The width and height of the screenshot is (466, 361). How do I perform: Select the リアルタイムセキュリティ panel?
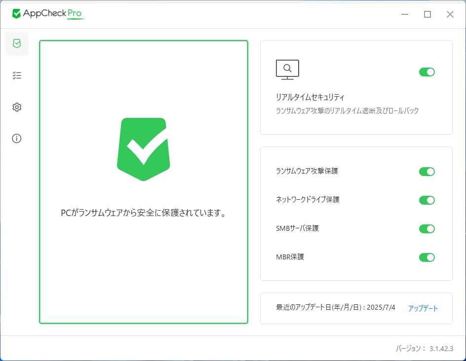pyautogui.click(x=356, y=88)
